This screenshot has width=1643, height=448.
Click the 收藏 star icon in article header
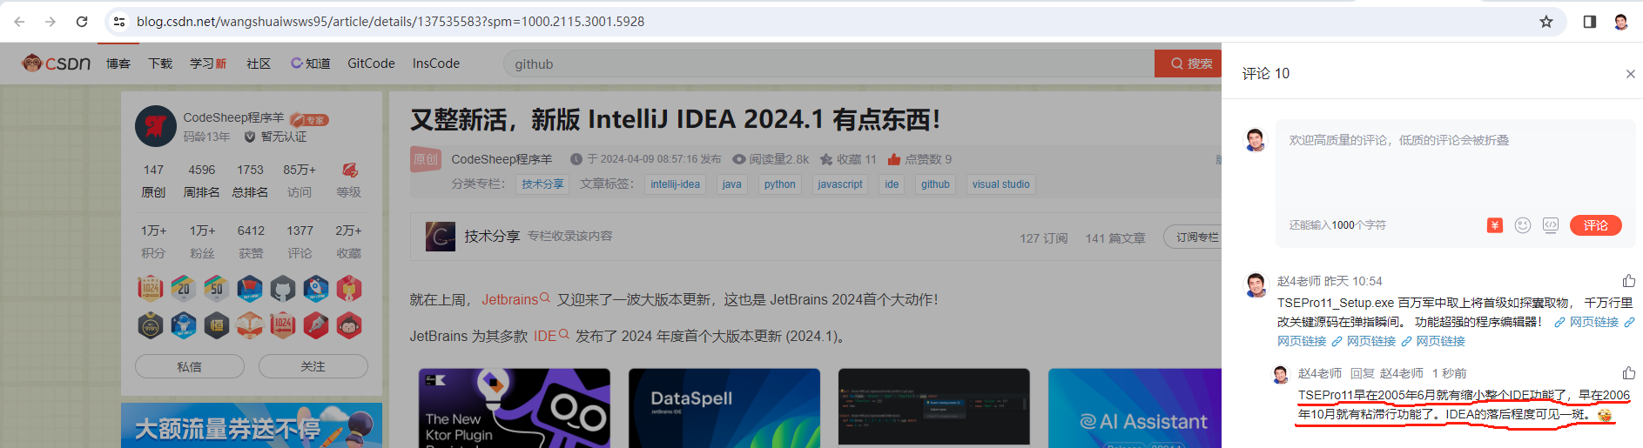tap(826, 159)
